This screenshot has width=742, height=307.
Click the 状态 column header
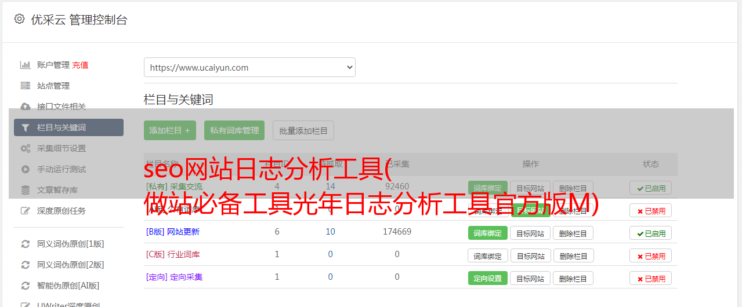click(650, 164)
